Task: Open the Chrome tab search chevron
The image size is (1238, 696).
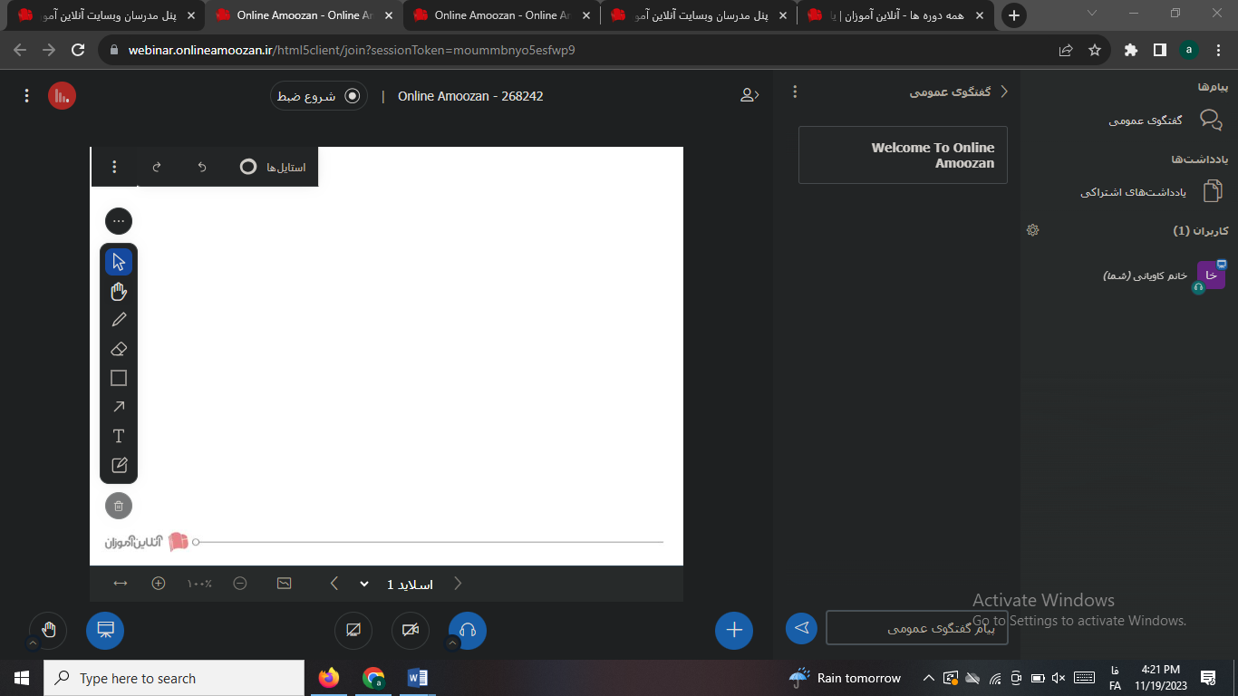Action: click(x=1091, y=14)
